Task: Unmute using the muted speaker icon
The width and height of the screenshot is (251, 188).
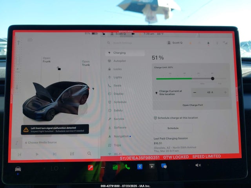Action: click(198, 165)
